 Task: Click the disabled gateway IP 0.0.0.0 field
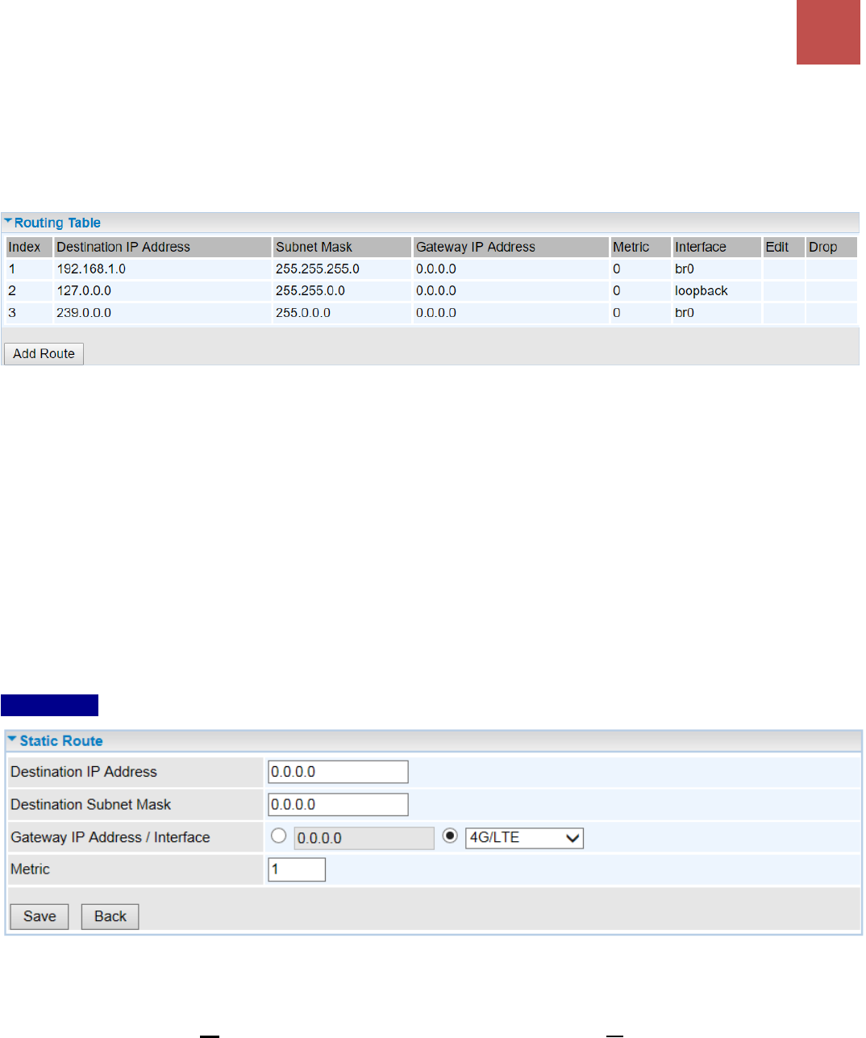click(364, 838)
